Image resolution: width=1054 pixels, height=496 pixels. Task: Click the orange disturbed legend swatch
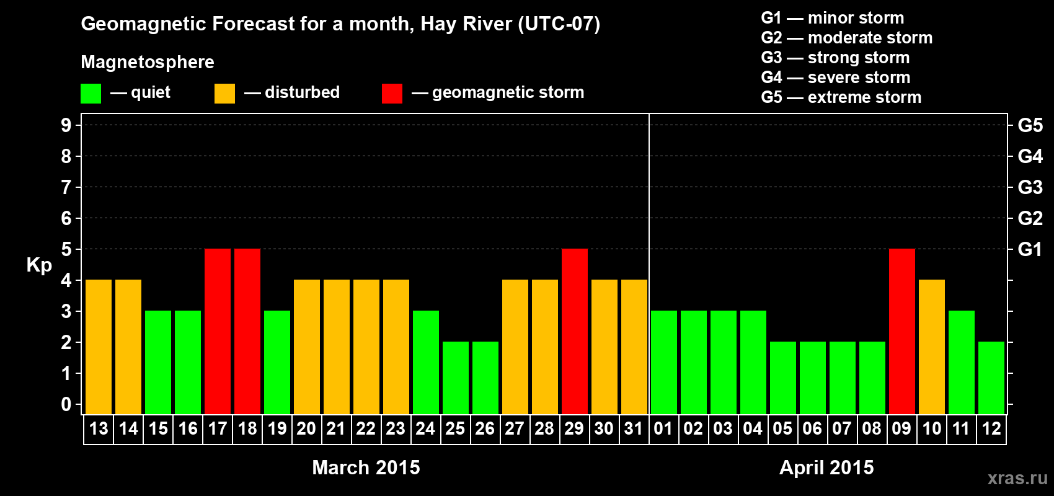[224, 94]
